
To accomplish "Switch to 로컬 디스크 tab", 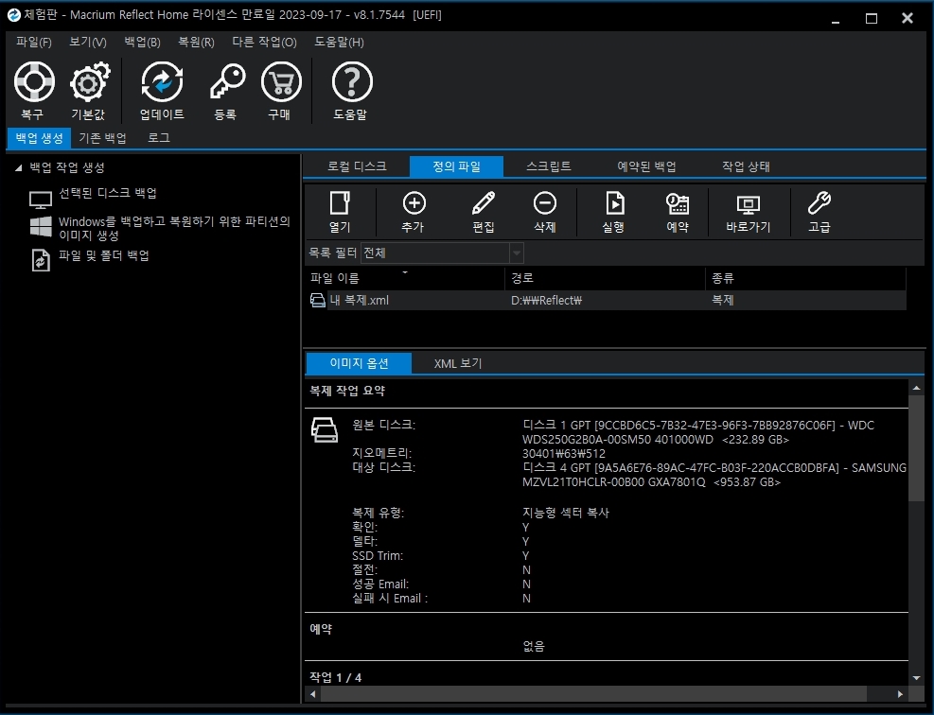I will (357, 166).
